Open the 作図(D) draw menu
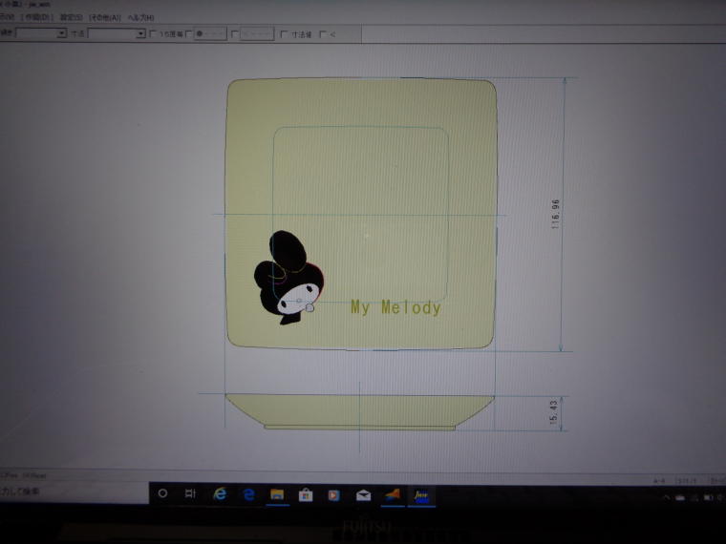 pos(37,17)
